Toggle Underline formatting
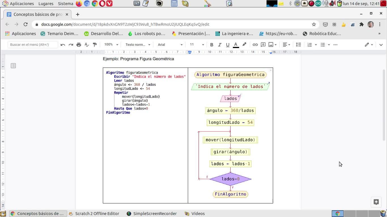387x217 pixels. tap(227, 45)
